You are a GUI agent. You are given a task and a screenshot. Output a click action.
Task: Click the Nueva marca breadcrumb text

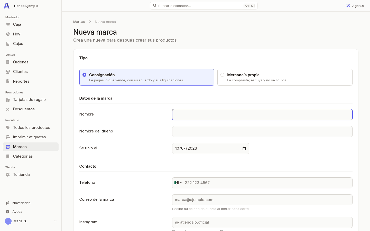click(x=105, y=22)
